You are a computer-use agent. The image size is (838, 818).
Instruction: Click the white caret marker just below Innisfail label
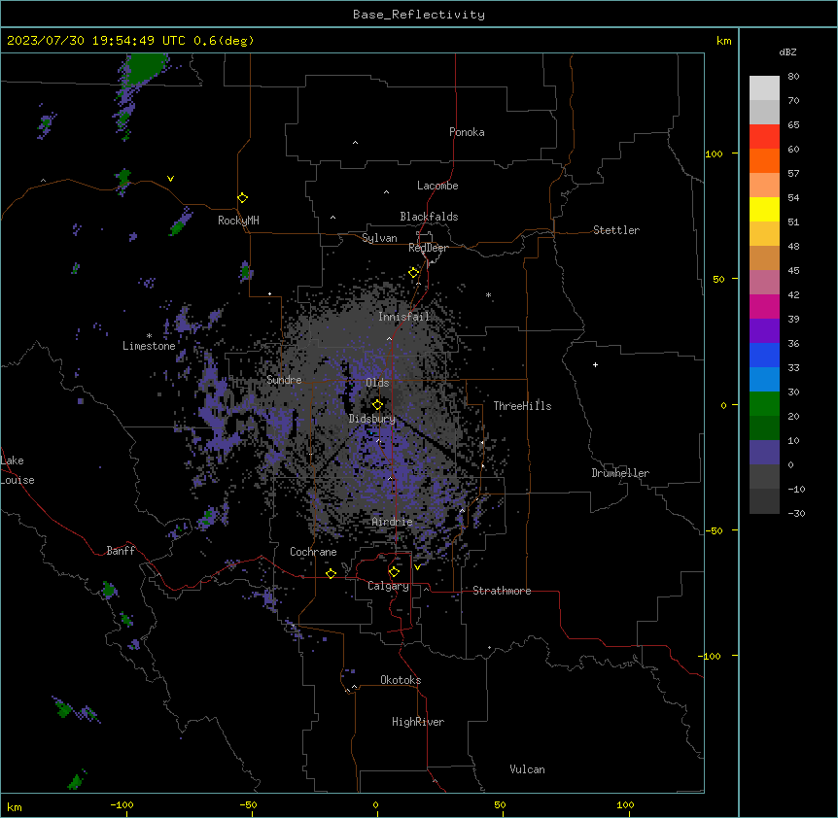tap(389, 338)
